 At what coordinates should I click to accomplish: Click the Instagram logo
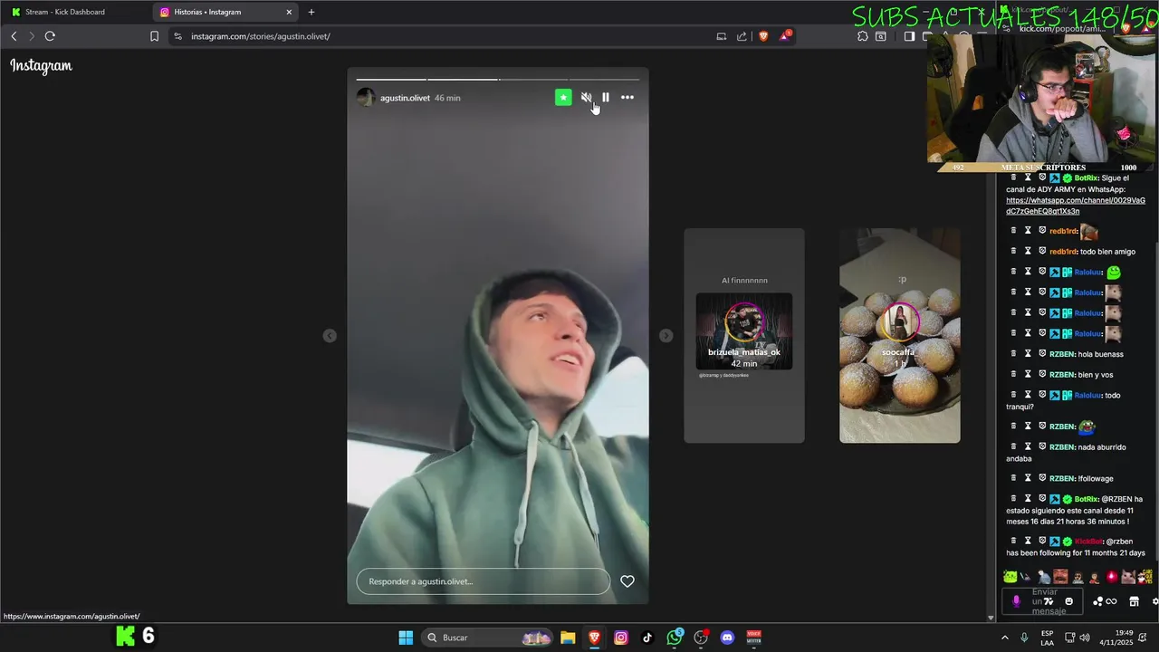coord(41,65)
